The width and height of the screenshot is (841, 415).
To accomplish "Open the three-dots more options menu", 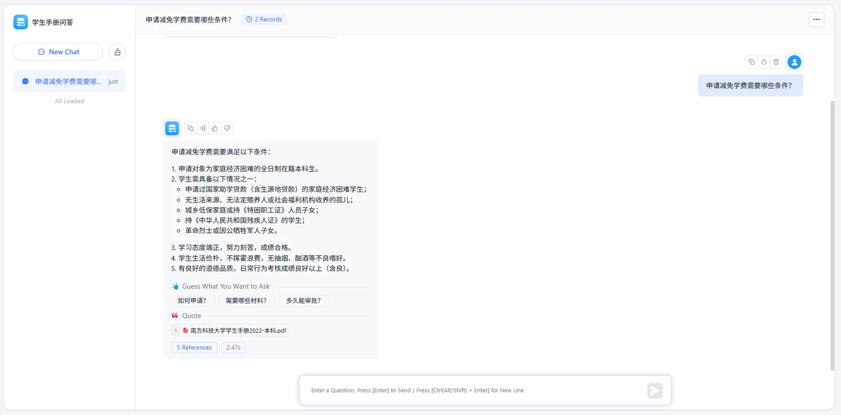I will pyautogui.click(x=817, y=19).
